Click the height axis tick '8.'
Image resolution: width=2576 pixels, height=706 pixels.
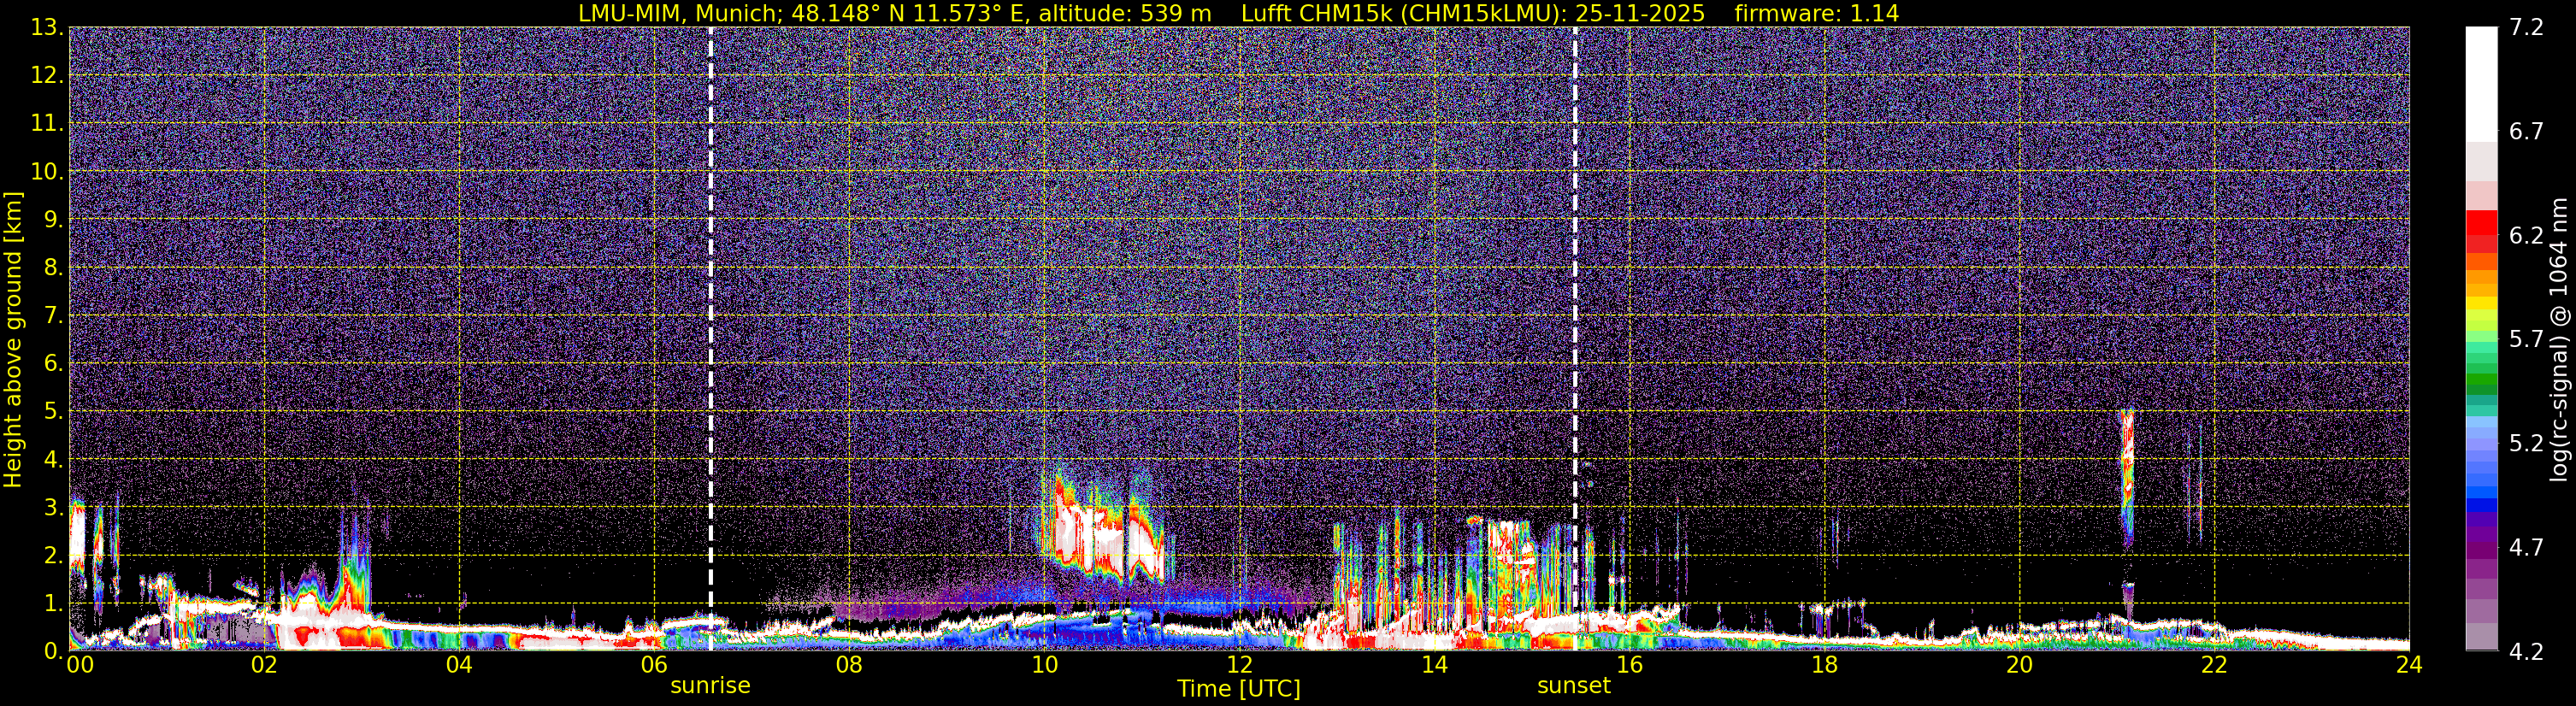(x=54, y=267)
